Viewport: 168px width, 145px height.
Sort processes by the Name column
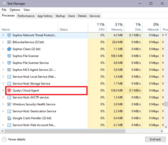[29, 27]
